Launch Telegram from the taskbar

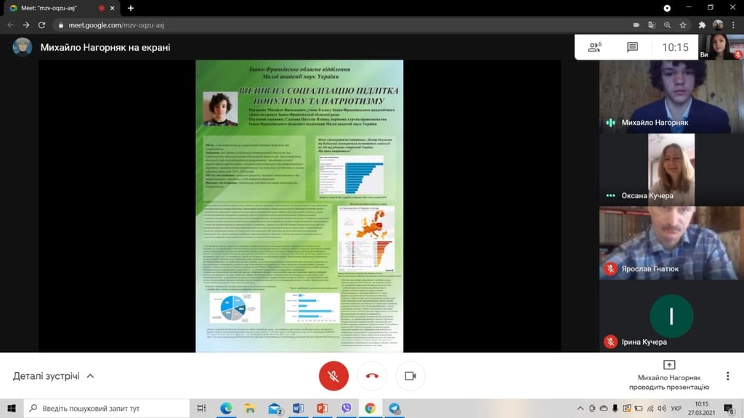pyautogui.click(x=395, y=409)
